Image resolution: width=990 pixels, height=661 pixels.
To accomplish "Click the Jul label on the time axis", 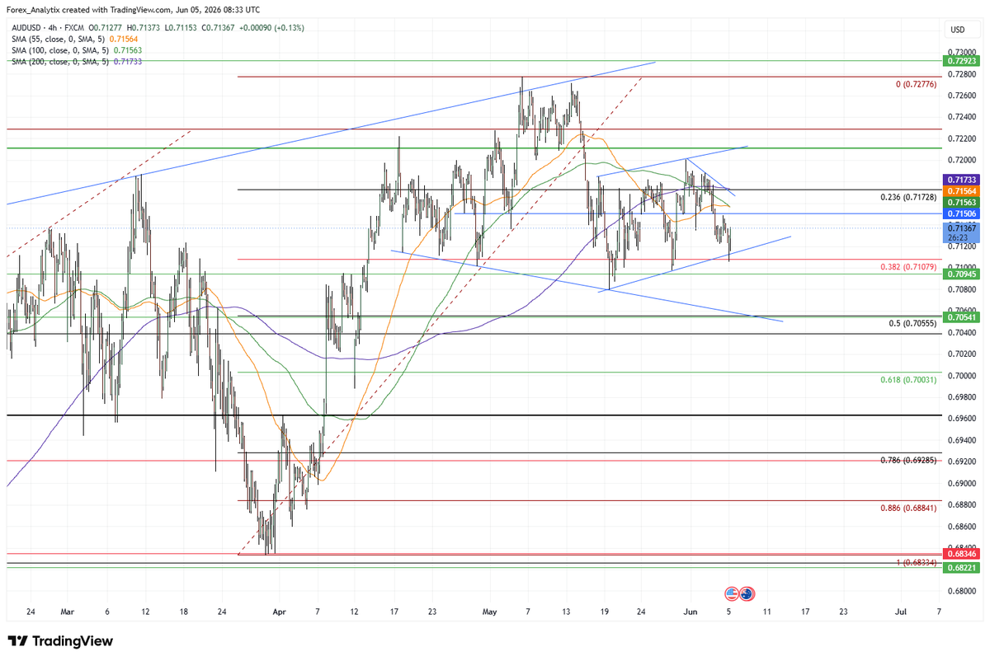I will (x=902, y=612).
